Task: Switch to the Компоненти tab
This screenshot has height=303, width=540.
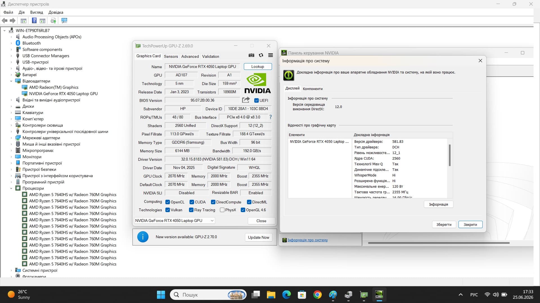Action: pyautogui.click(x=313, y=89)
